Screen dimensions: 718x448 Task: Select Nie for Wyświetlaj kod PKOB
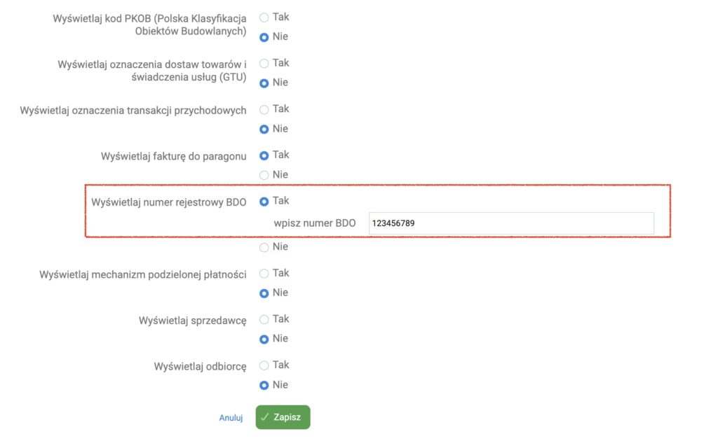pyautogui.click(x=264, y=36)
